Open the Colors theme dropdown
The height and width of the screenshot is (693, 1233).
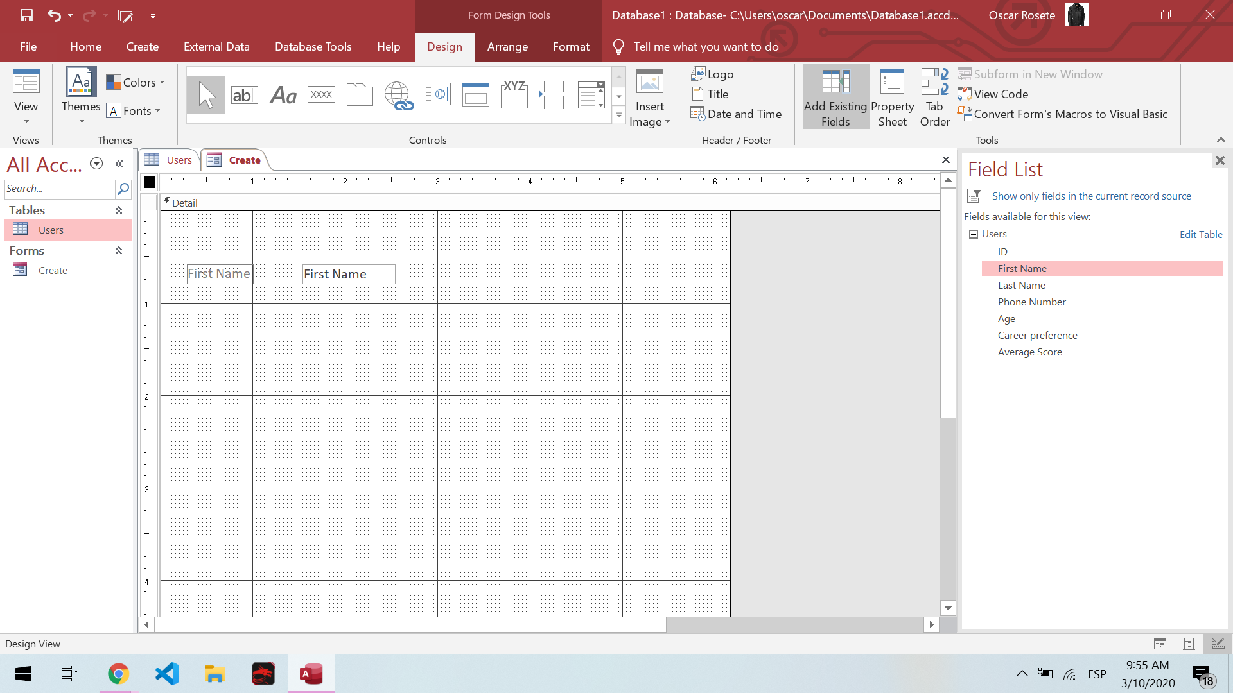click(x=136, y=83)
